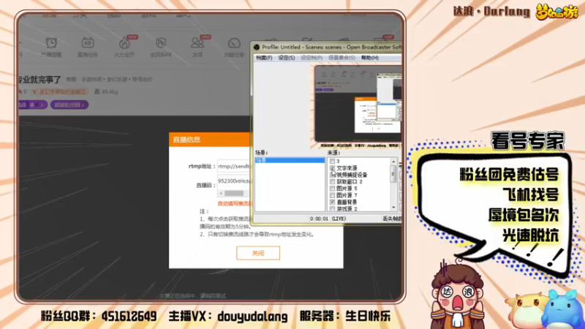The width and height of the screenshot is (585, 329).
Task: Select the highlighted 场景 item in scenes list
Action: [290, 160]
